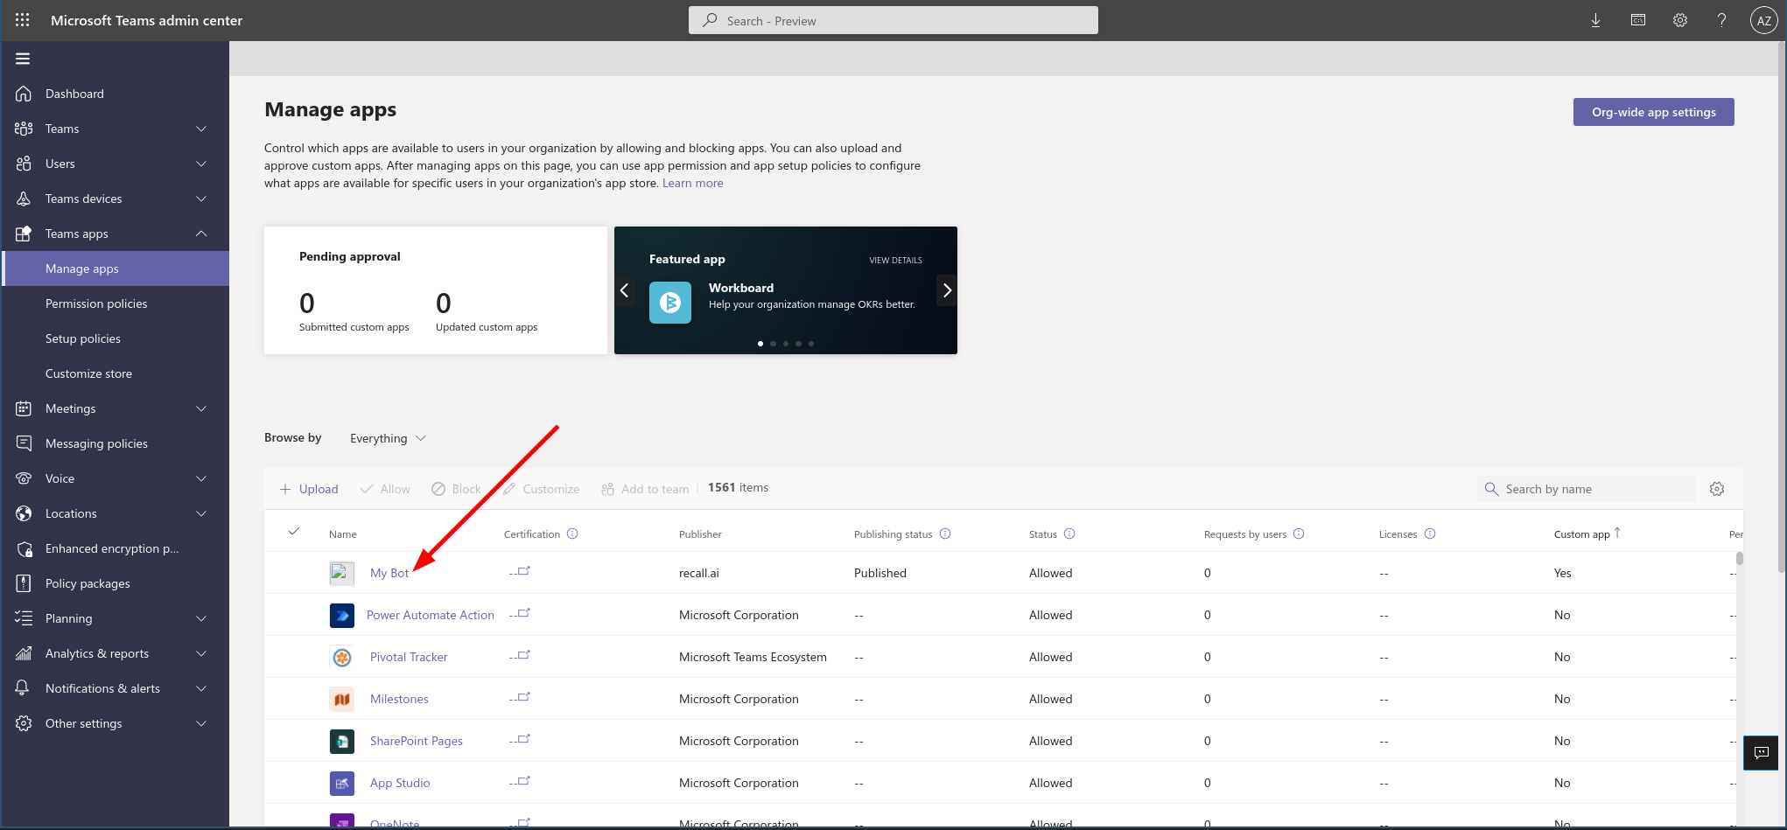Open the Pivotal Tracker app link
This screenshot has width=1787, height=830.
click(409, 657)
